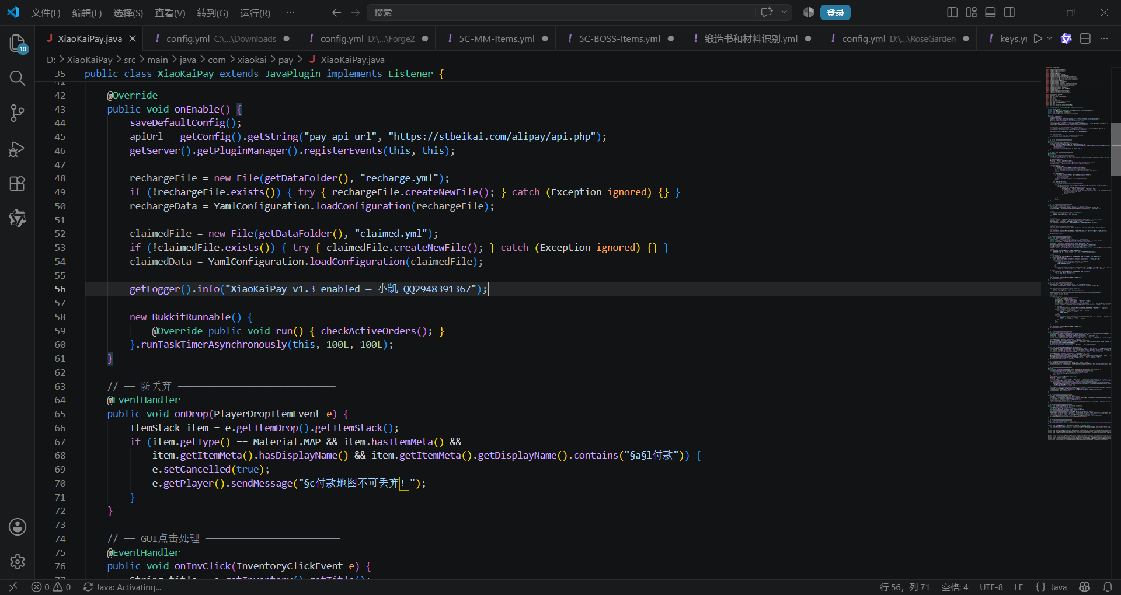Close the XiaoKaiPay.java tab

tap(133, 38)
